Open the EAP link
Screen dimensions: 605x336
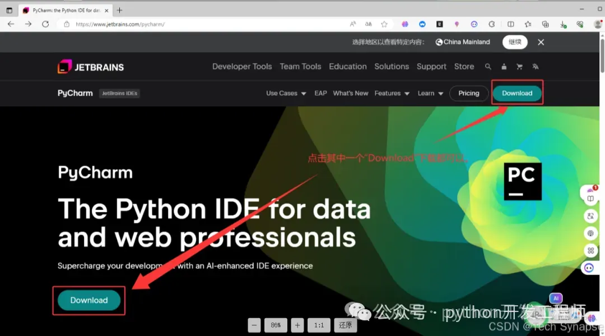pyautogui.click(x=320, y=93)
